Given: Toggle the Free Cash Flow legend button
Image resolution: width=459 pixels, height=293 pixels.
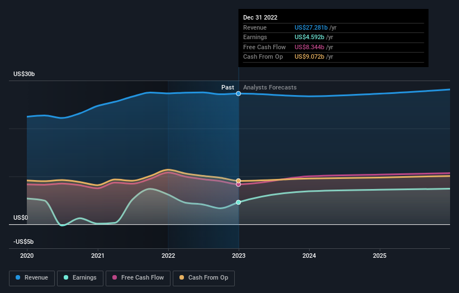Looking at the screenshot, I should pos(138,278).
